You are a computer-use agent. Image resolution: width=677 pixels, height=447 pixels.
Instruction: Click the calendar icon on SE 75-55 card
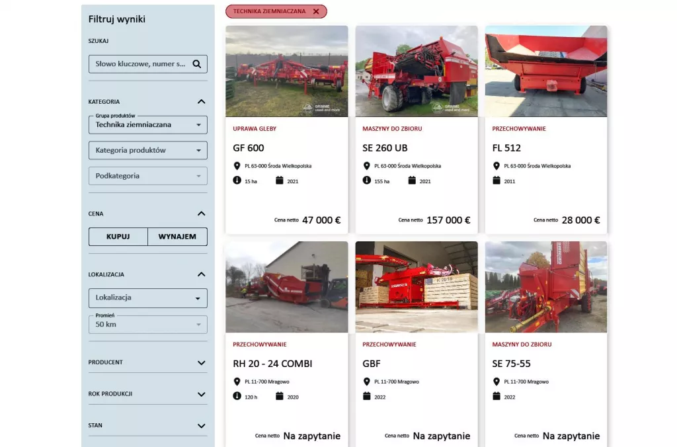click(496, 396)
